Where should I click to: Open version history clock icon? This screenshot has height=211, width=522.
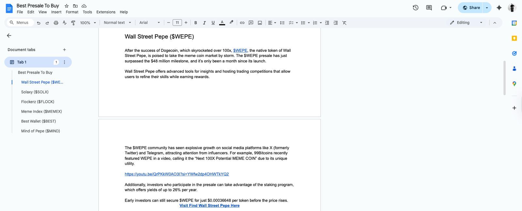415,8
